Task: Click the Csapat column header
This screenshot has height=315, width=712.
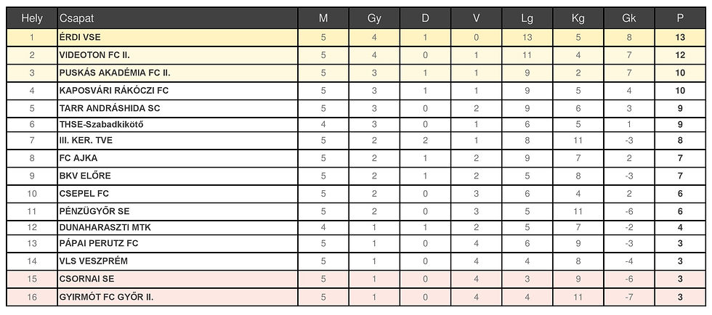Action: (76, 18)
